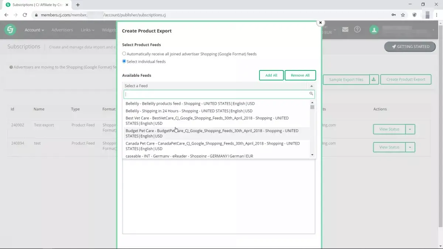
Task: Open Chrome menu three dots
Action: [437, 15]
